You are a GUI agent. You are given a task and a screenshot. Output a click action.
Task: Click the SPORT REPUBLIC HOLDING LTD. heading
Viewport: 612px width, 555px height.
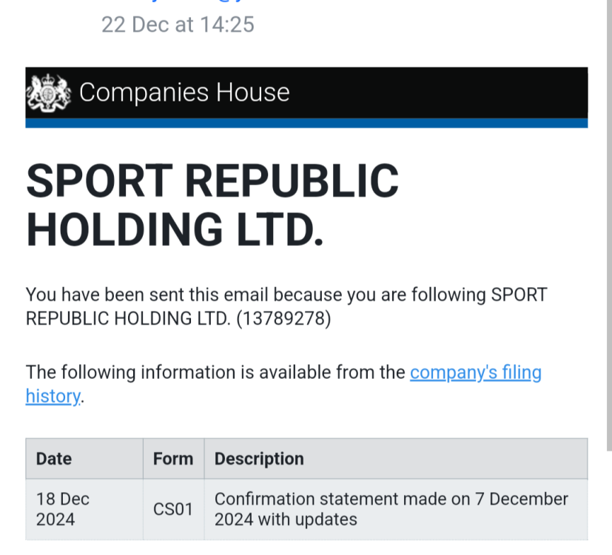click(x=212, y=204)
